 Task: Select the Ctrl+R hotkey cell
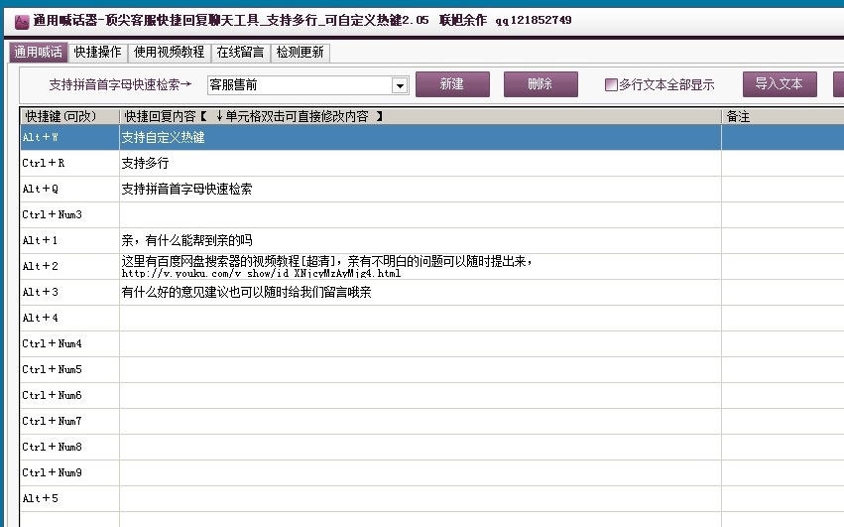pyautogui.click(x=69, y=164)
